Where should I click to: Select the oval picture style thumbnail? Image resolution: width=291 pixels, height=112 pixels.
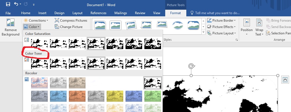178,25
